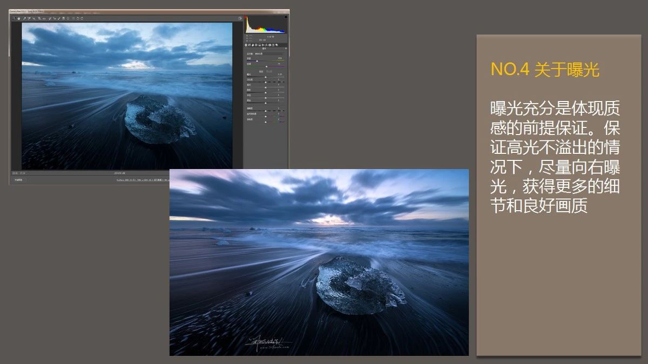Open the Camera Raw preferences dialog icon

[x=73, y=18]
